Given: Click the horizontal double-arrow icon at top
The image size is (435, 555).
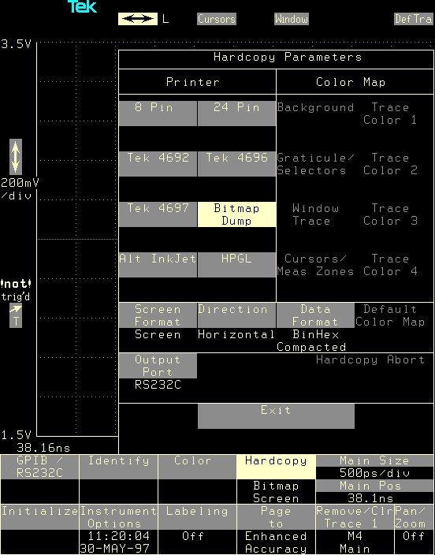Looking at the screenshot, I should pos(138,19).
